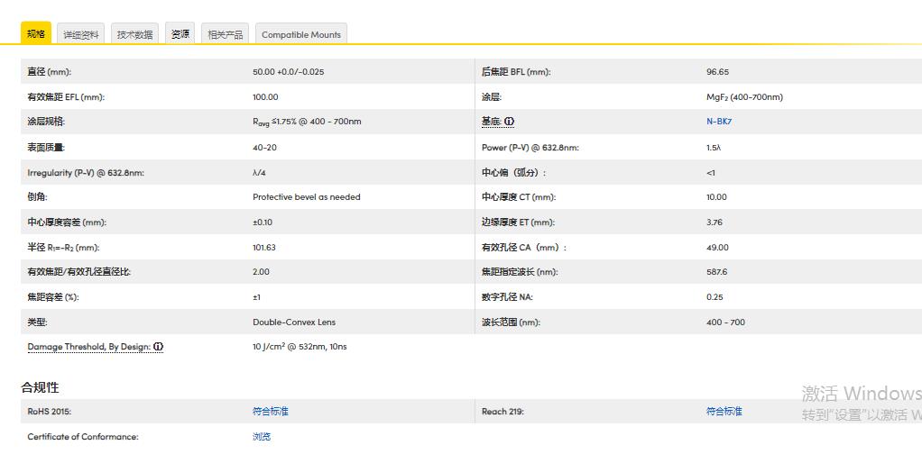Viewport: 922px width, 454px height.
Task: Click 符合标准 link for RoHS 2015
Action: click(271, 412)
